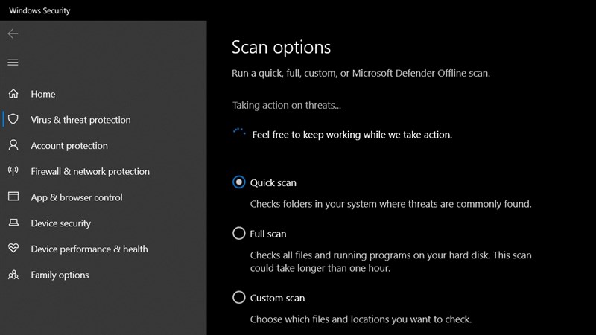The image size is (596, 335).
Task: Click the Home house icon
Action: pos(13,95)
